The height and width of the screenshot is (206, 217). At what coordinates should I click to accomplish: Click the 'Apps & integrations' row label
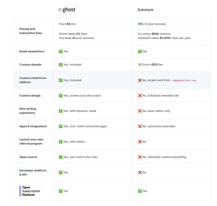33,126
